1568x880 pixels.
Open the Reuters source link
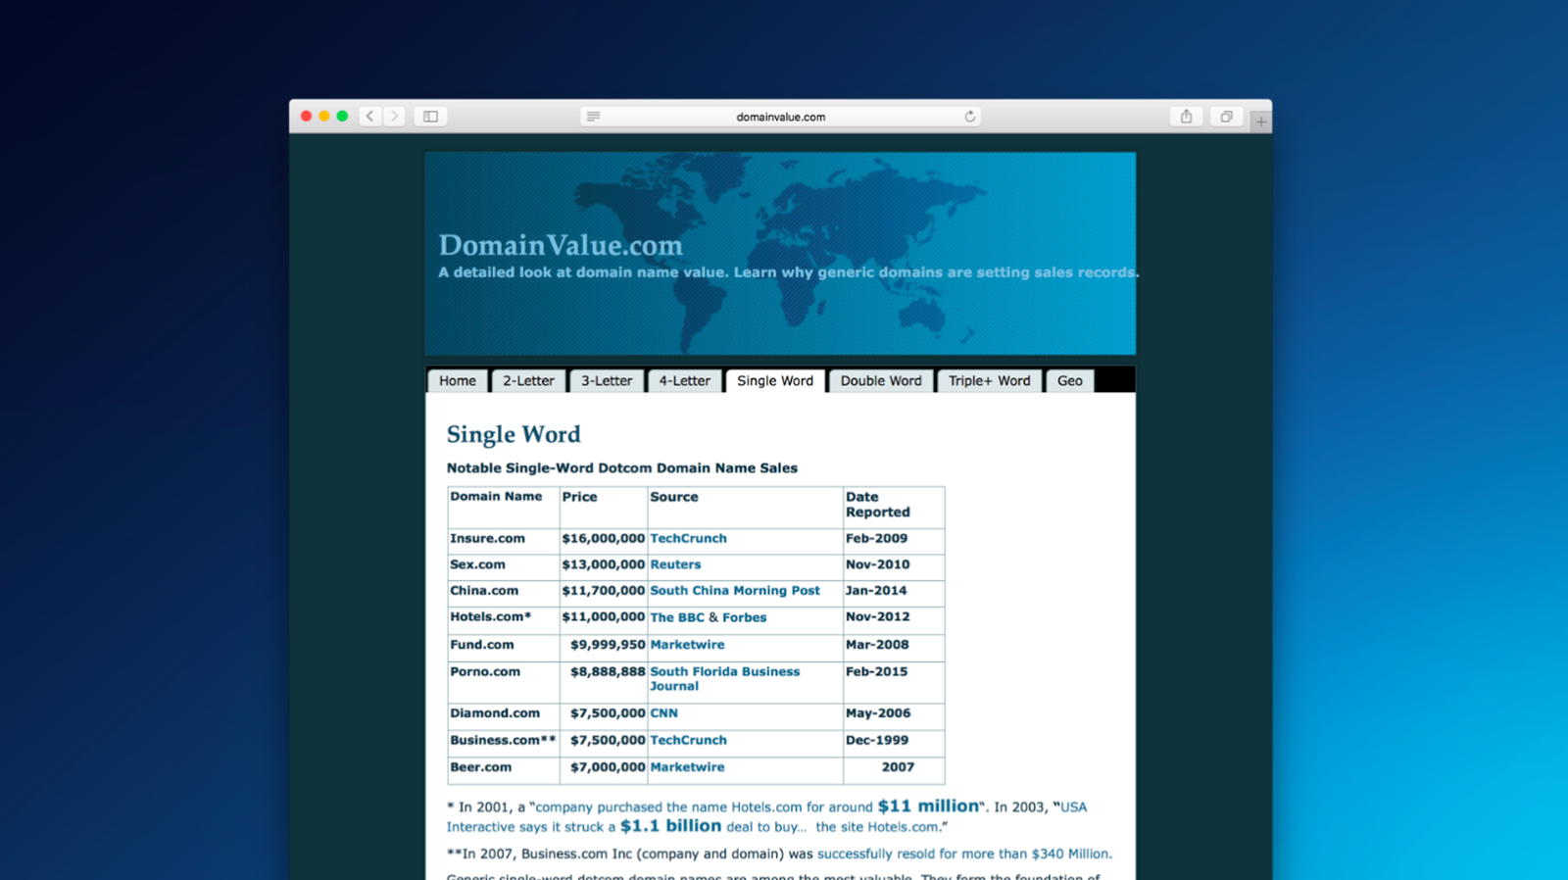tap(675, 564)
